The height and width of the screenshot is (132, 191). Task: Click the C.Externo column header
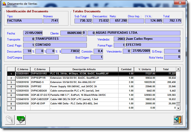tap(40, 69)
